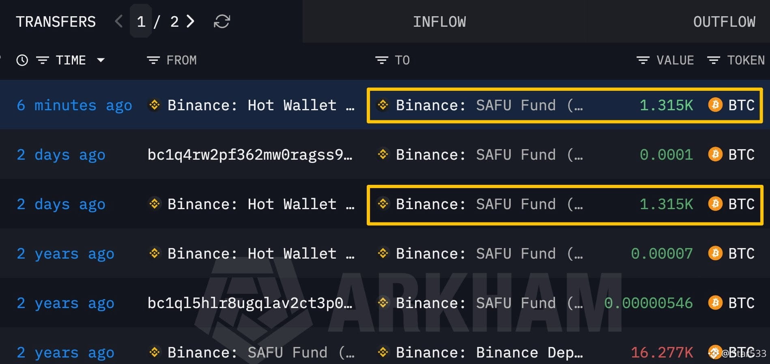Open 'Binance: SAFU Fund' recipient in 0.0001 row

[x=489, y=155]
